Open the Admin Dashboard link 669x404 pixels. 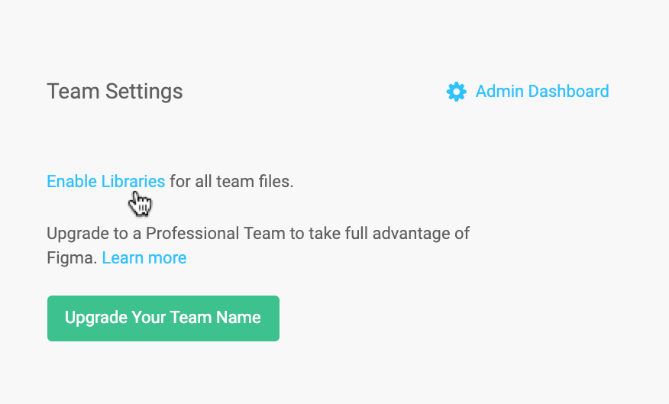coord(541,92)
